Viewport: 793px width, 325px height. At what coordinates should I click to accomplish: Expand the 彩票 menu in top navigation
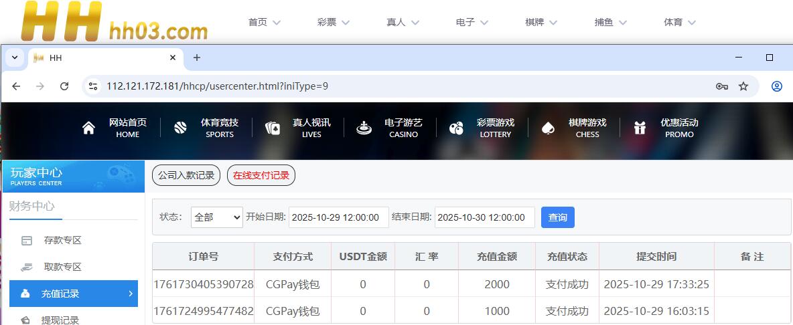334,22
